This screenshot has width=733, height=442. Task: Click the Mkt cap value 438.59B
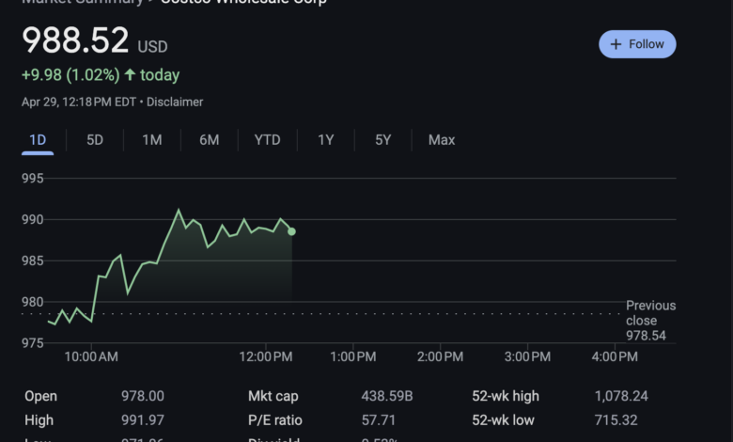(x=387, y=396)
